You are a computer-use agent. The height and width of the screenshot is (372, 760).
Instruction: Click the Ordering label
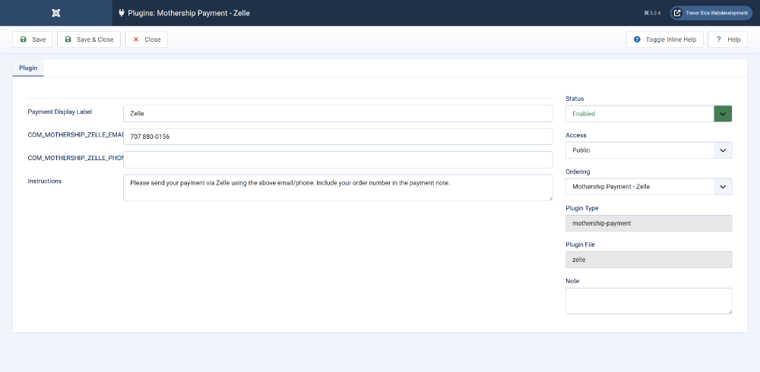[x=578, y=172]
